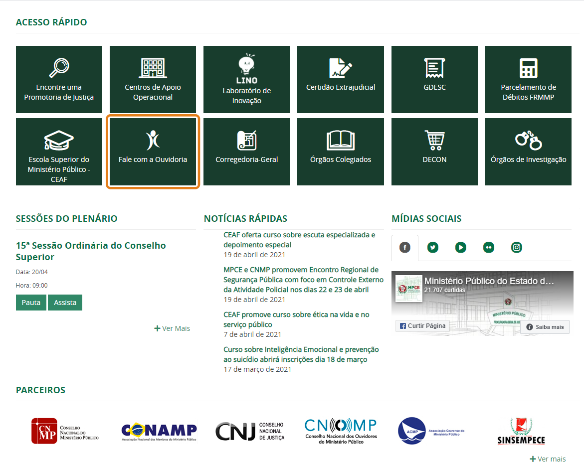This screenshot has height=467, width=584.
Task: Click the 'Órgãos Colegiados' label
Action: click(341, 159)
